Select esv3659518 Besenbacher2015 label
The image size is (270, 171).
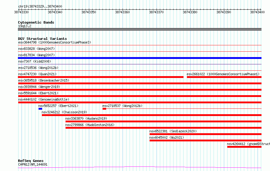coord(44,80)
